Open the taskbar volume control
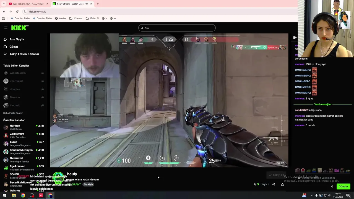 (330, 195)
